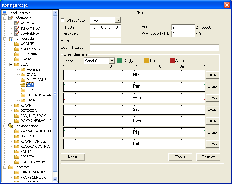The image size is (232, 184).
Task: Click the Kopiuj button
Action: (73, 157)
